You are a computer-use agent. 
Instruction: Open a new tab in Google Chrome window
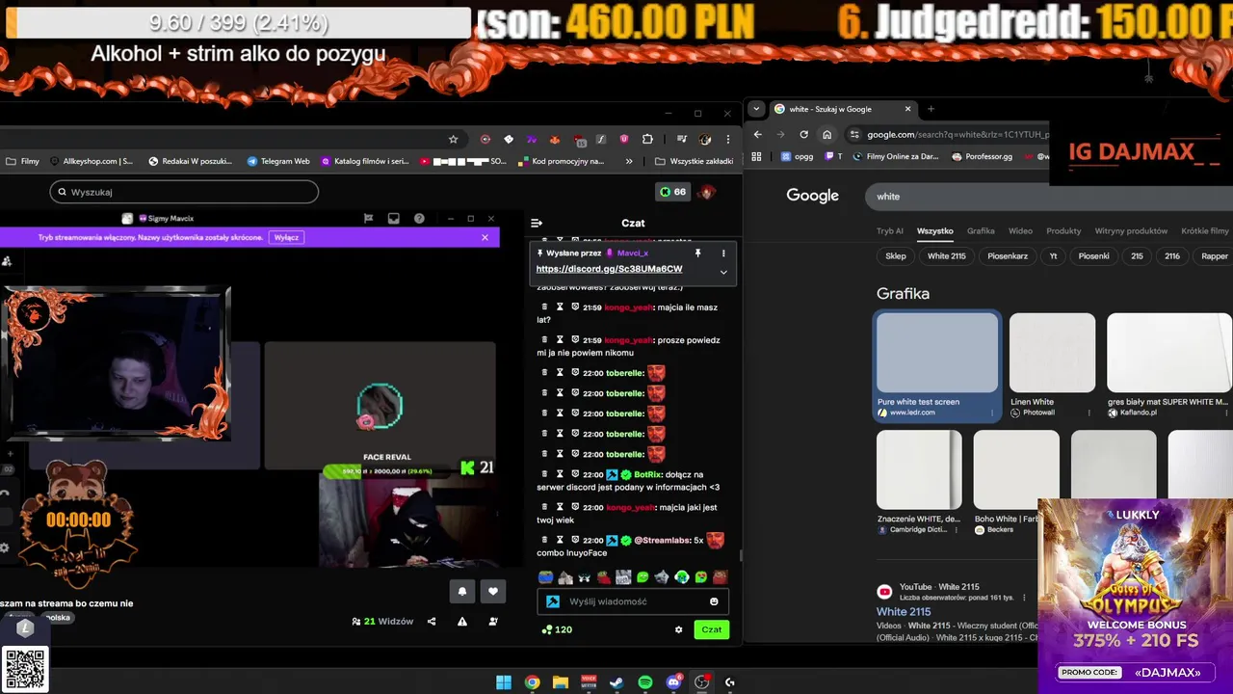(x=931, y=109)
